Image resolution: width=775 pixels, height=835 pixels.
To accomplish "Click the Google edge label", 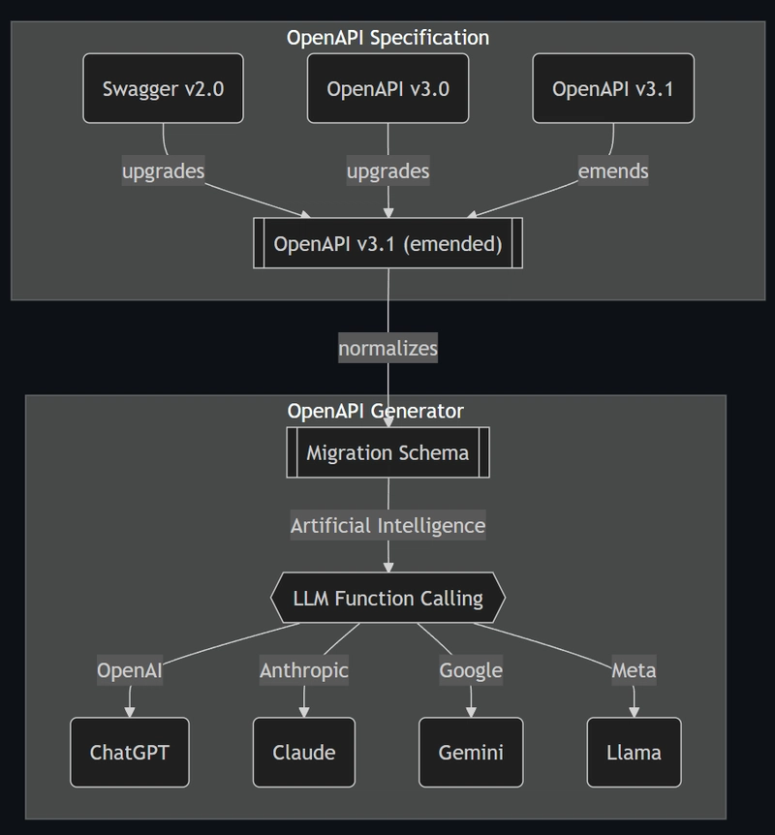I will 471,670.
